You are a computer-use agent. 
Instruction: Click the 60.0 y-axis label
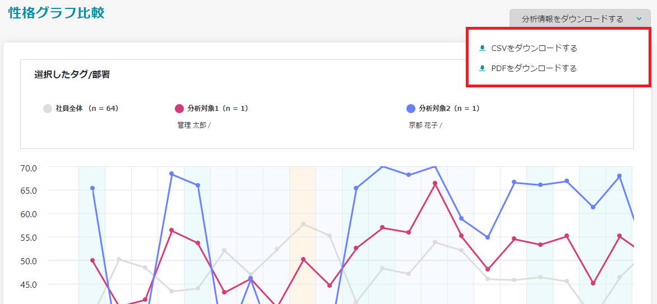click(x=29, y=214)
